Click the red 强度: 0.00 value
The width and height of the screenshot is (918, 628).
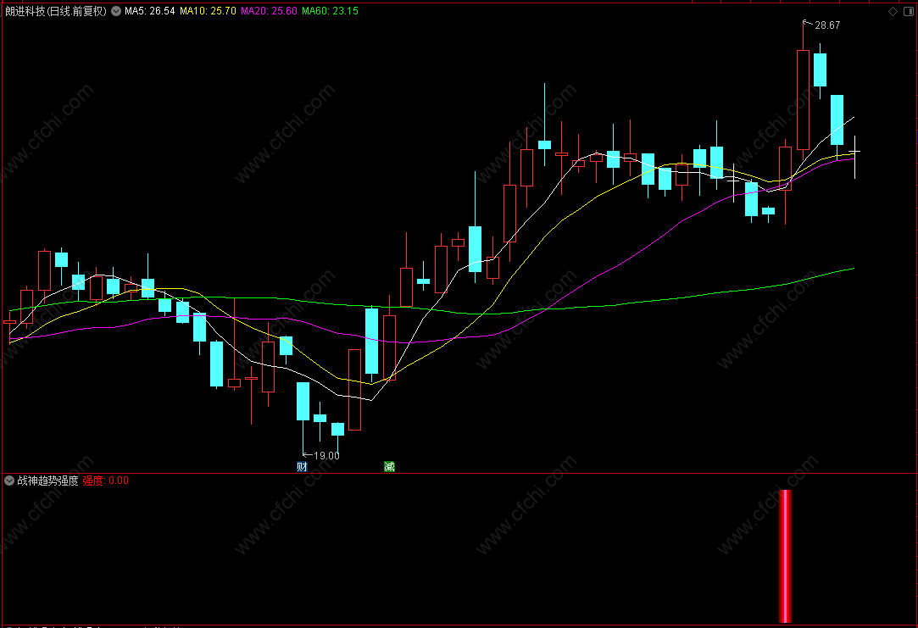click(x=105, y=481)
